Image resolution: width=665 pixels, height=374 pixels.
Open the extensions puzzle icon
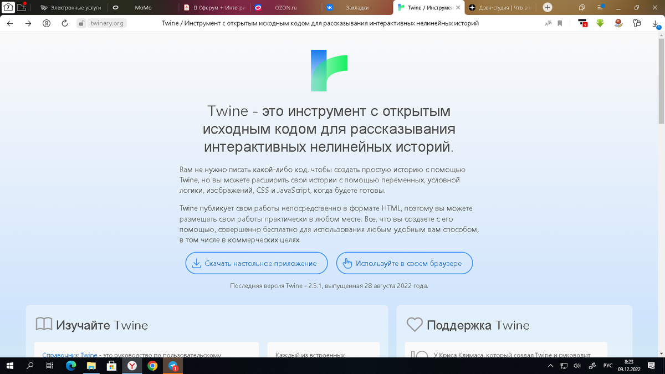click(637, 23)
